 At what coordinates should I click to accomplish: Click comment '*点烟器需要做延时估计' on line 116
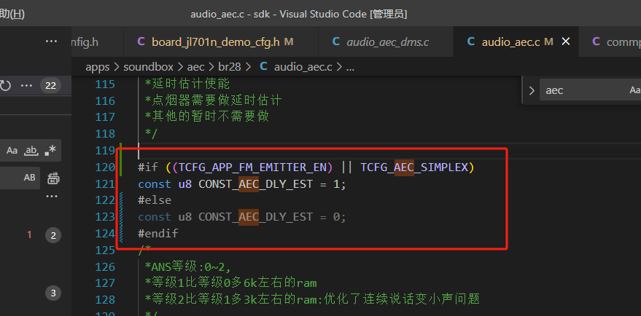tap(214, 100)
